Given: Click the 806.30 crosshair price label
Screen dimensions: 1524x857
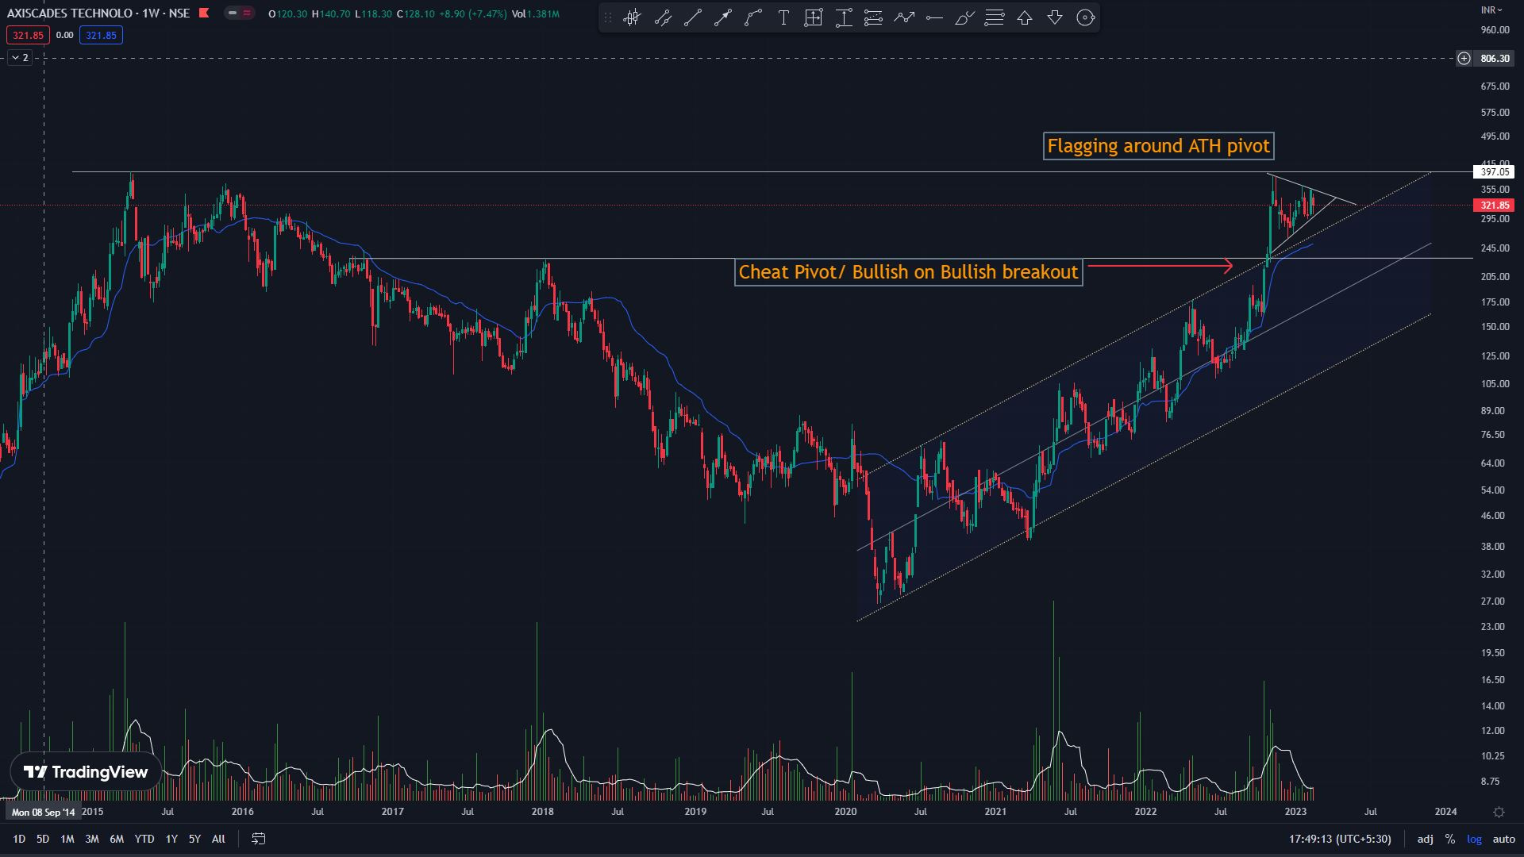Looking at the screenshot, I should [1494, 58].
